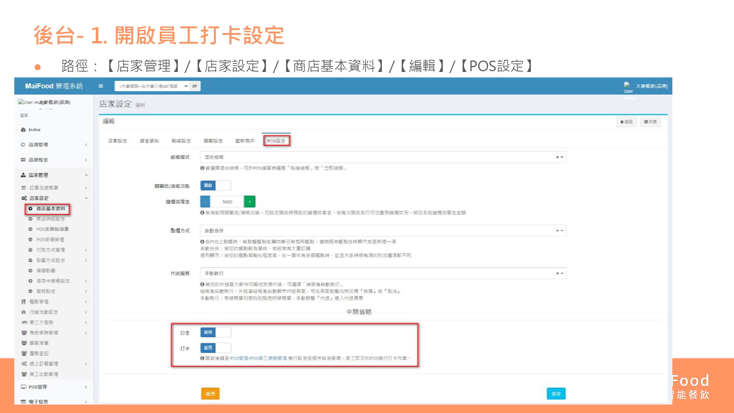Click the gear icon beside 商店基本資料
The height and width of the screenshot is (413, 734).
coord(30,209)
